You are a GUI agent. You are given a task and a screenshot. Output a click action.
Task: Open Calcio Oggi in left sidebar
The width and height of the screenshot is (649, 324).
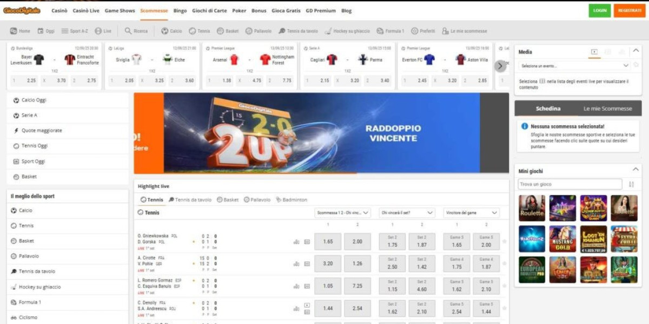(x=68, y=100)
